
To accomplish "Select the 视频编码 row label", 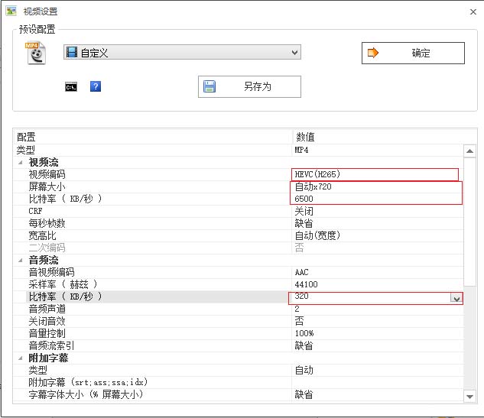I will pyautogui.click(x=47, y=174).
